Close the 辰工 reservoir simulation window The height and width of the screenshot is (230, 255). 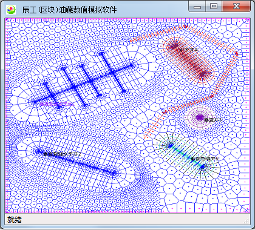pyautogui.click(x=236, y=7)
